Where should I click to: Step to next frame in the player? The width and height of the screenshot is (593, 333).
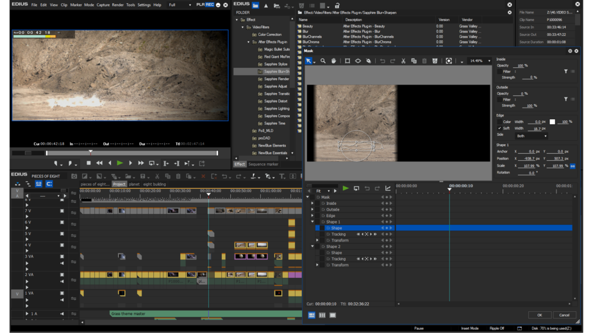click(x=131, y=163)
